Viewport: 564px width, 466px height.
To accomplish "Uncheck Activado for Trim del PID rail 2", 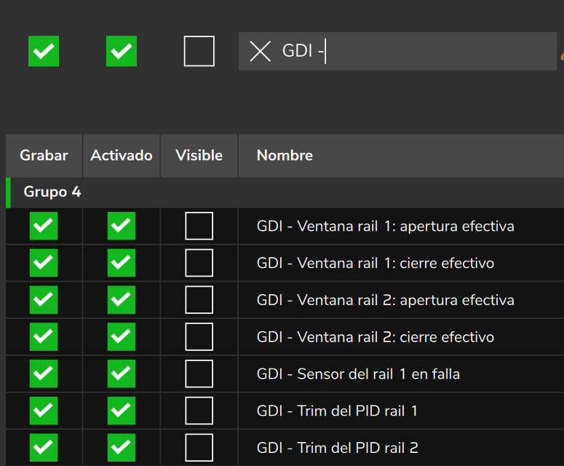I will pyautogui.click(x=122, y=448).
